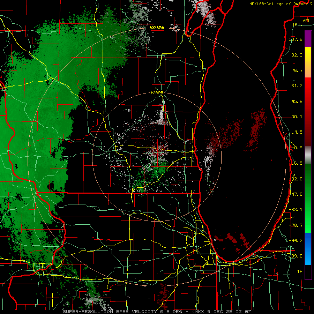Click the '50 NMI' range ring label
314x314 pixels.
pos(157,92)
